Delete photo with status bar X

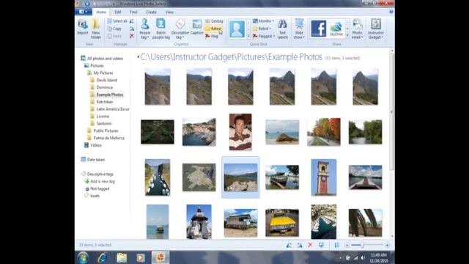[310, 245]
